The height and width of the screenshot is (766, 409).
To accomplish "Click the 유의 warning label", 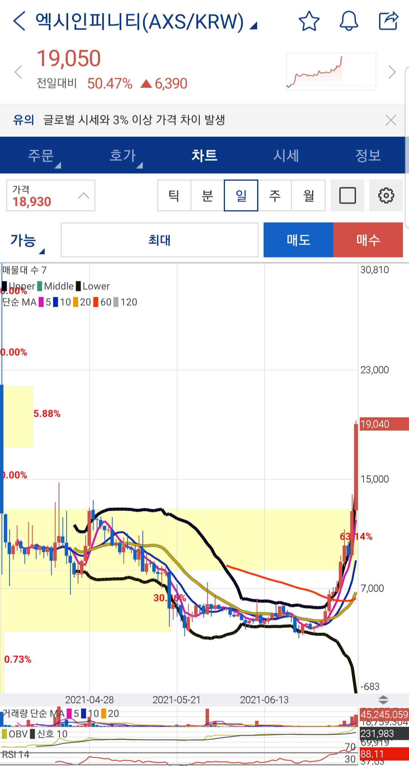I will point(23,120).
